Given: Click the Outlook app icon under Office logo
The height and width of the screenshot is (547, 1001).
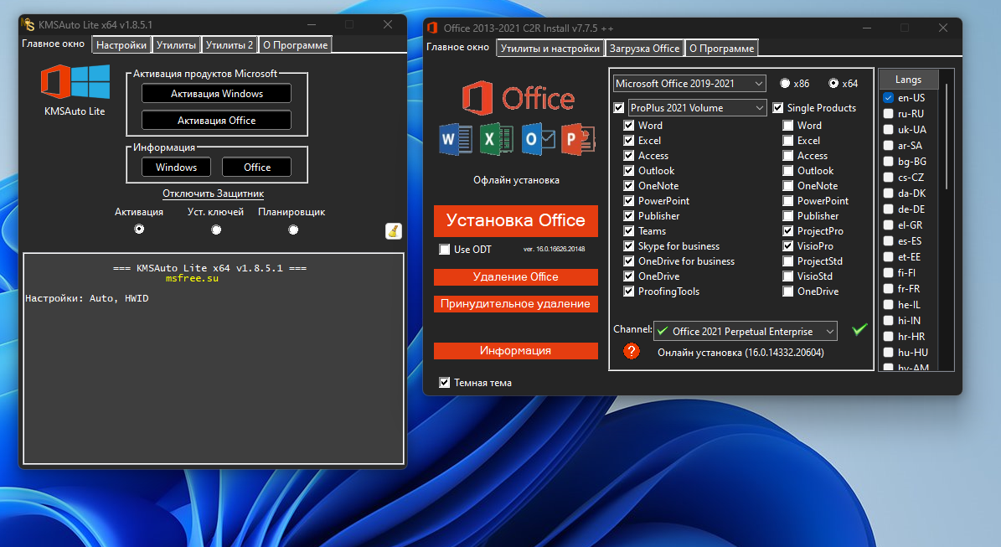Looking at the screenshot, I should pos(538,139).
